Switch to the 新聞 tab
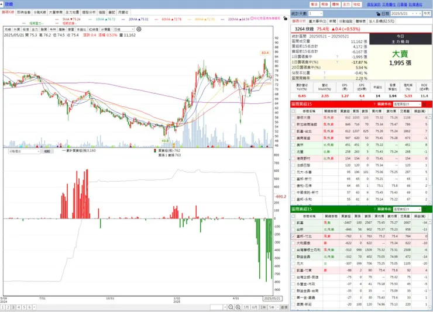Screen dimensions: 433x312 [x=333, y=21]
